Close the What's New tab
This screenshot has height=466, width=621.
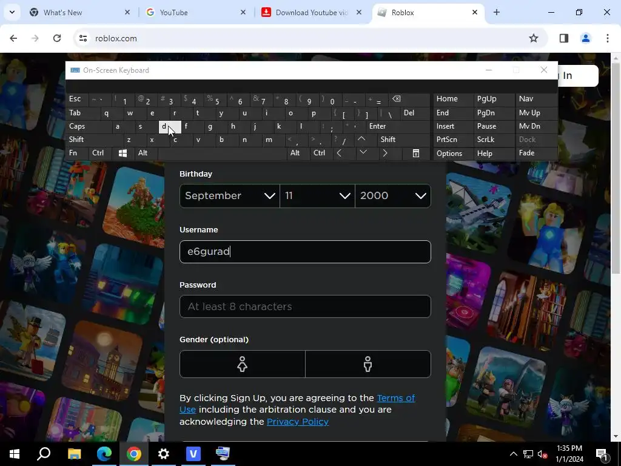[x=127, y=12]
